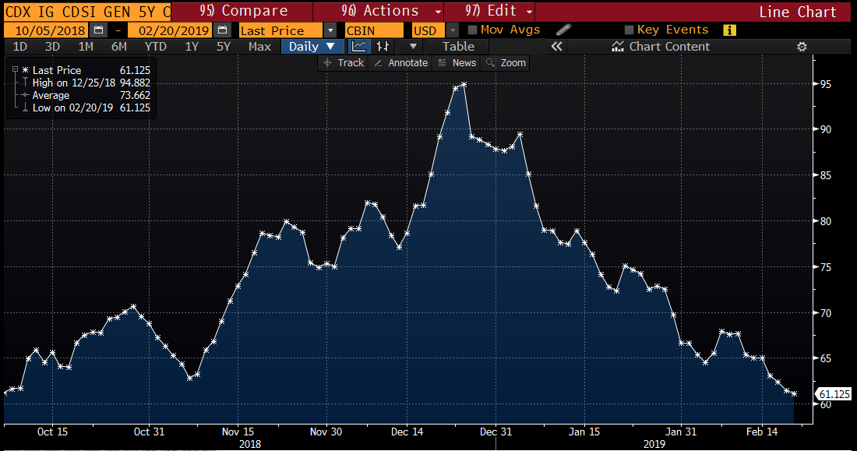Viewport: 857px width, 451px height.
Task: Click the CBIN source field
Action: [374, 30]
